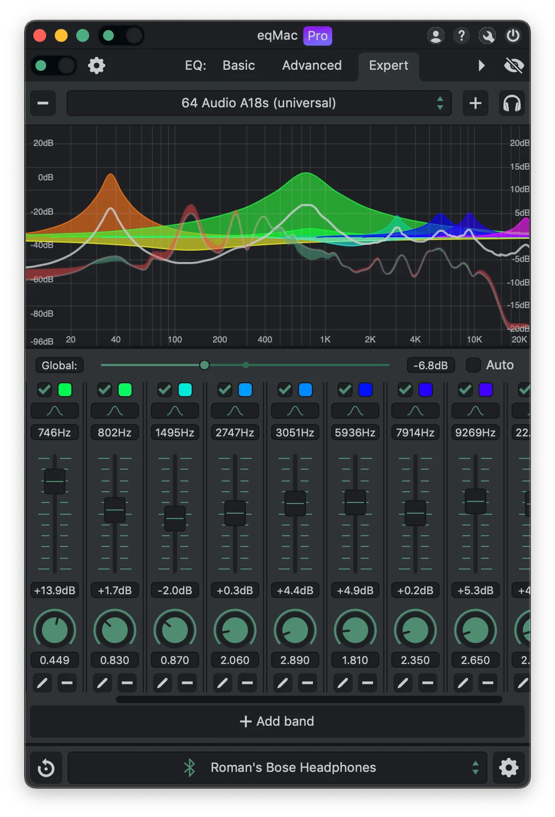Click the -6.8dB global gain field
The width and height of the screenshot is (555, 817).
[x=430, y=366]
